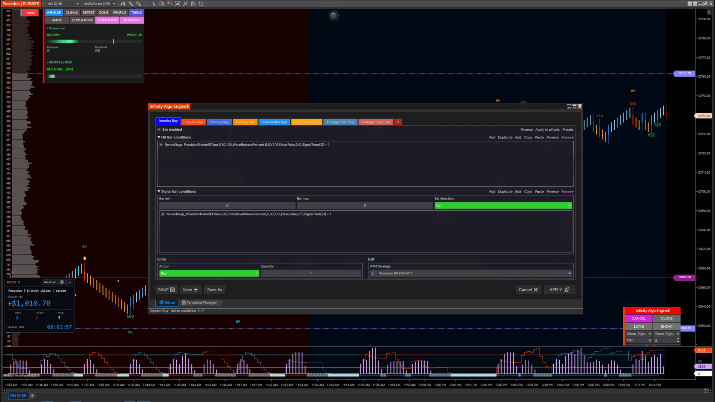The height and width of the screenshot is (402, 715).
Task: Switch to the Impulse Sell tab
Action: click(x=194, y=122)
